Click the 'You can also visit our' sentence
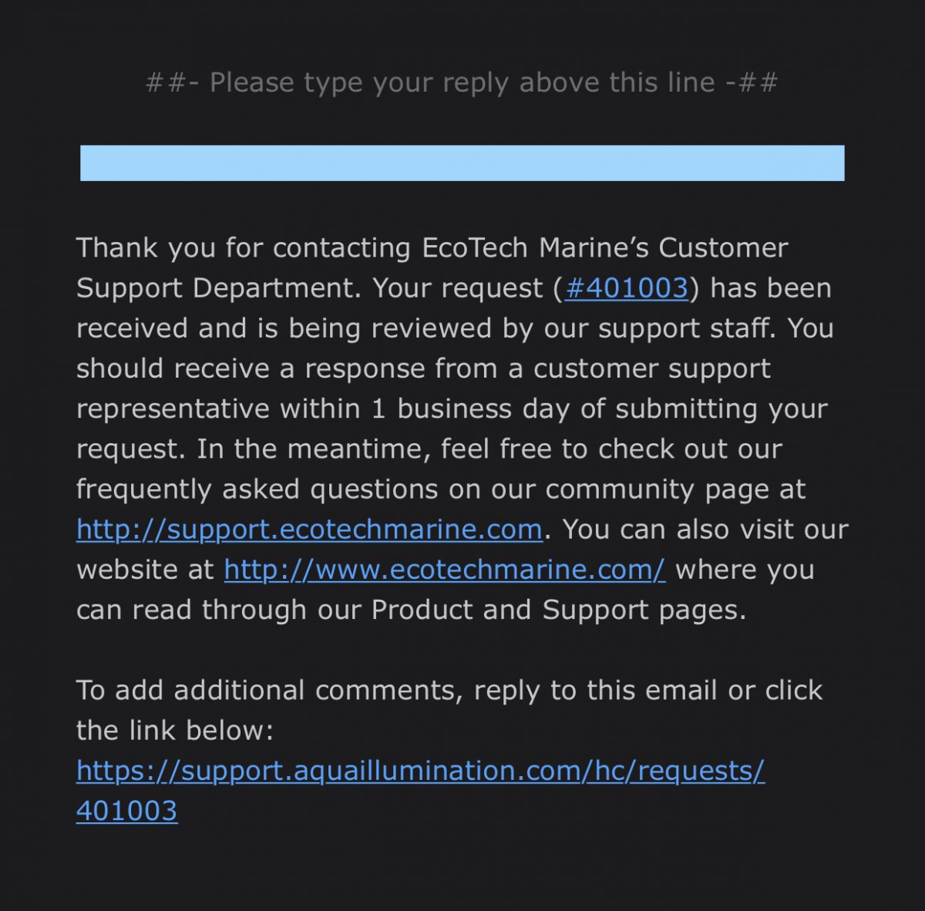 [x=705, y=529]
